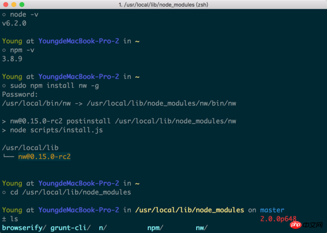
Task: Click the '± ls' command line
Action: pyautogui.click(x=10, y=219)
